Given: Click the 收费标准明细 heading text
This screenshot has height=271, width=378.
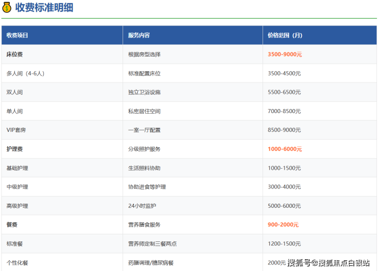Looking at the screenshot, I should [44, 8].
